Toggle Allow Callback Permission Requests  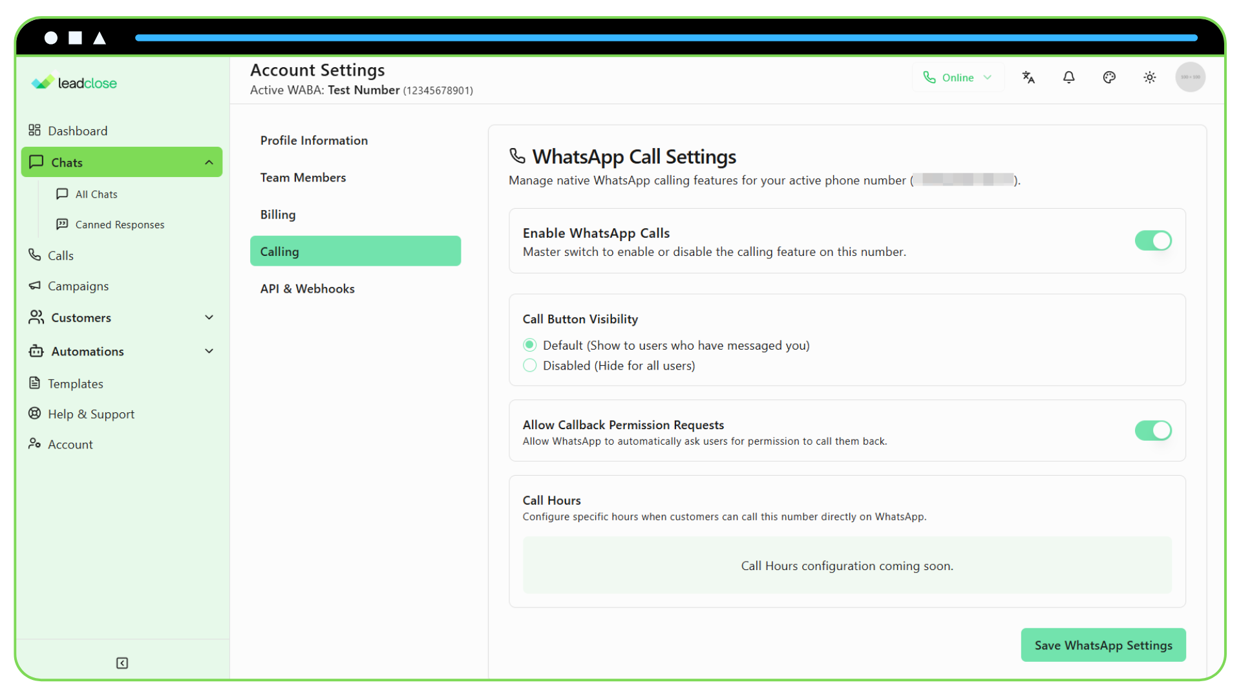click(1153, 430)
